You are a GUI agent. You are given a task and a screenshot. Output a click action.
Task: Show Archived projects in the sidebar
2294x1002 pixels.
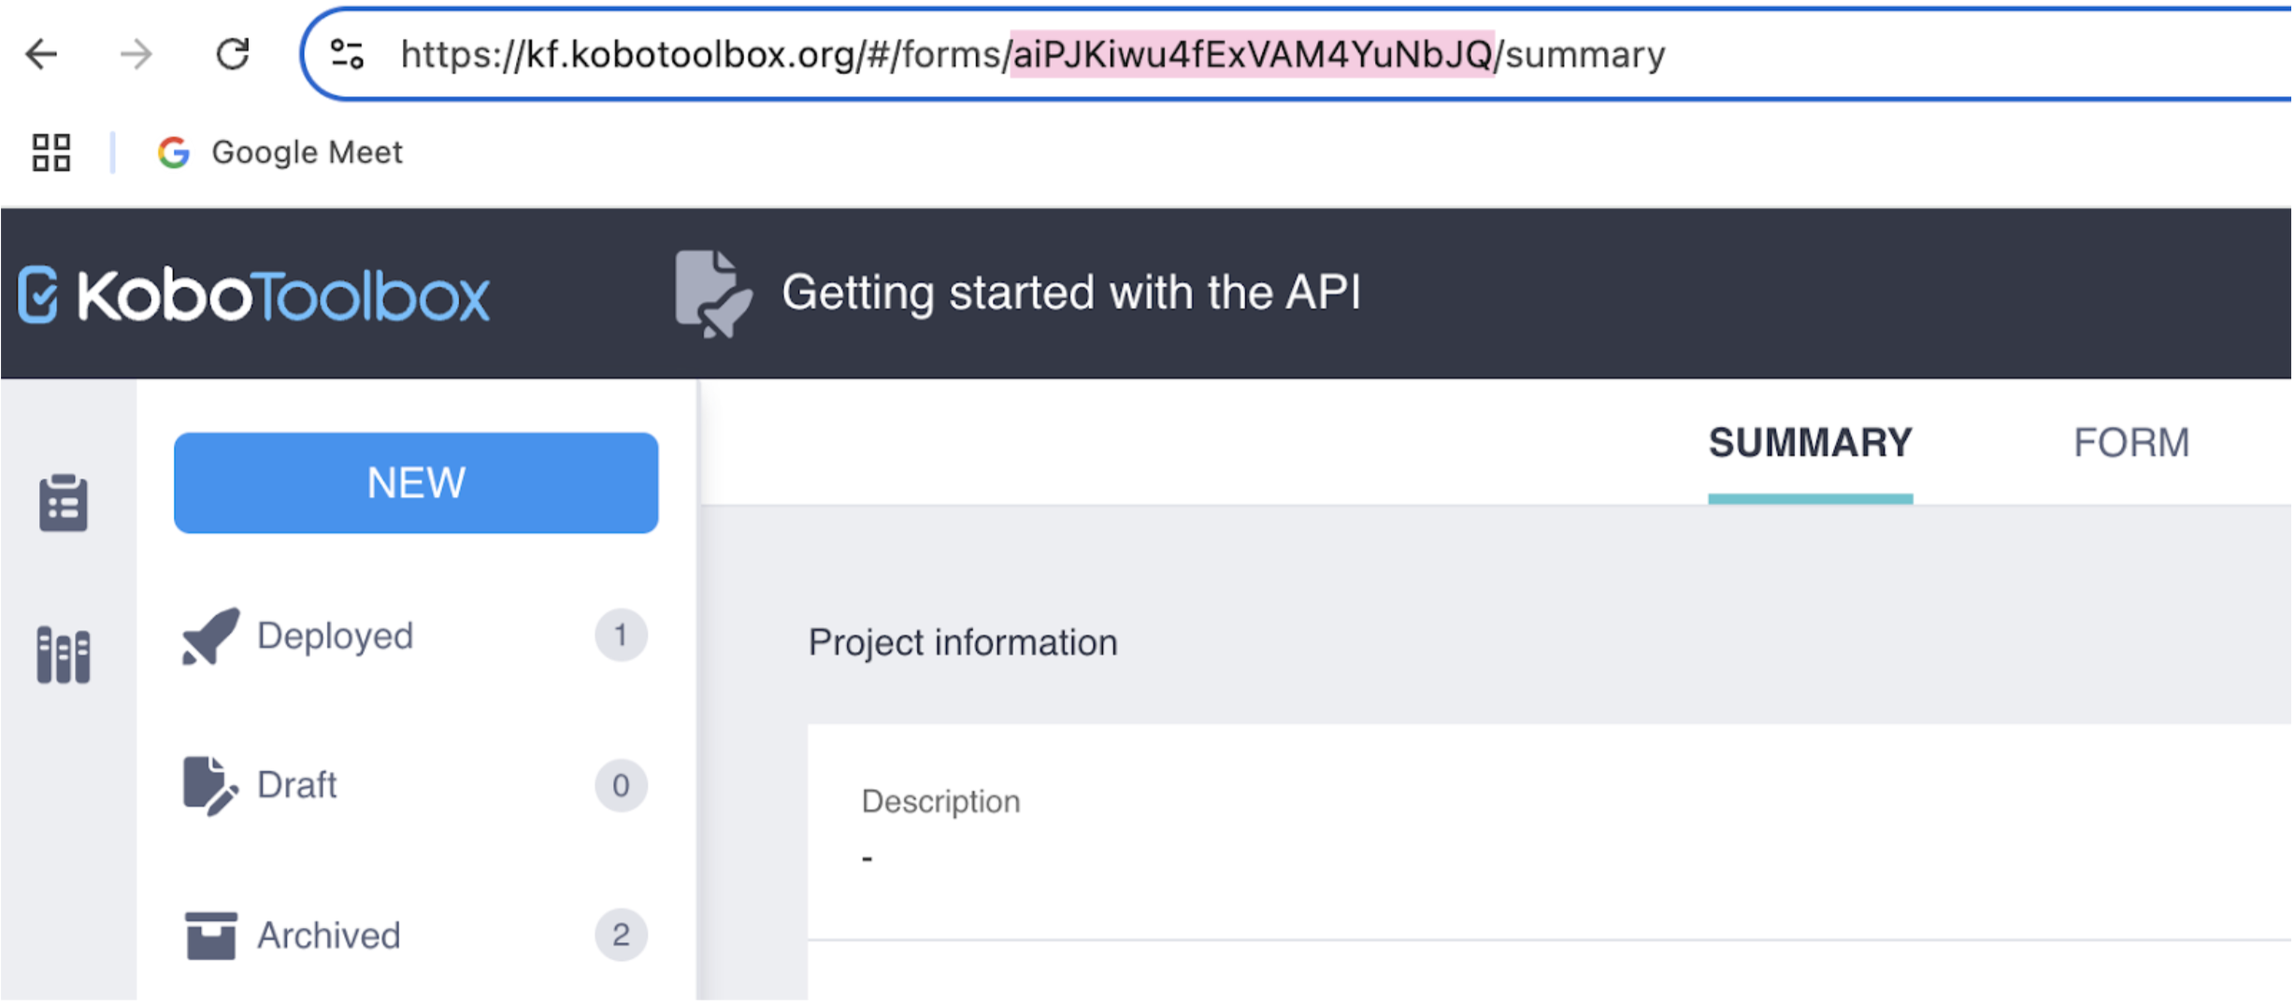pyautogui.click(x=328, y=935)
